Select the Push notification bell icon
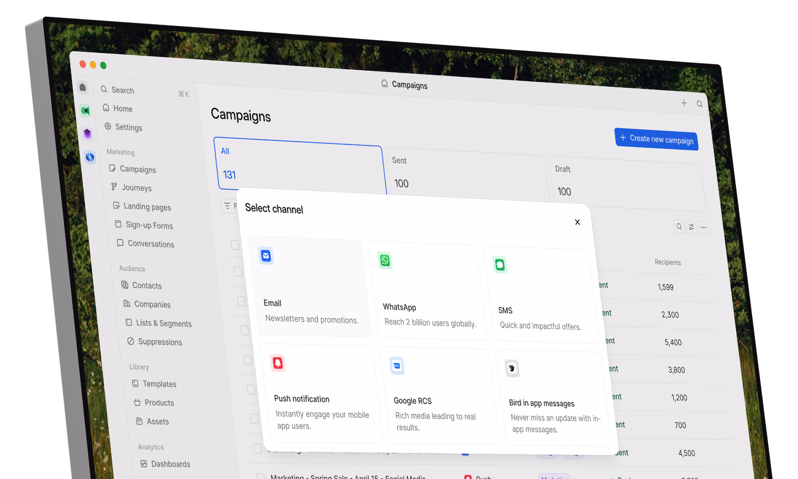Image resolution: width=798 pixels, height=479 pixels. [277, 363]
